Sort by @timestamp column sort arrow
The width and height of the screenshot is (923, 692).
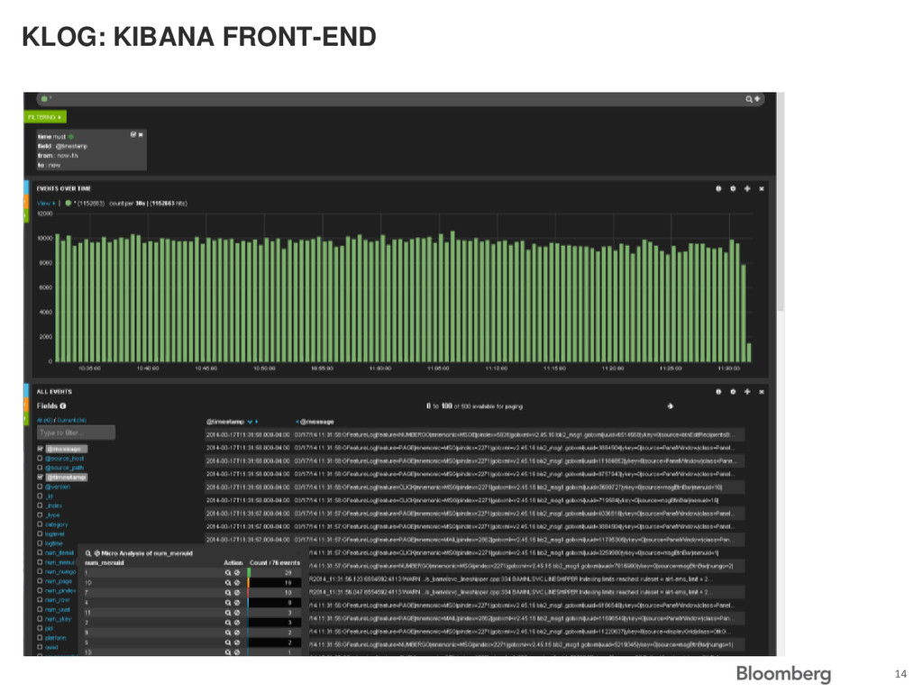click(x=251, y=422)
